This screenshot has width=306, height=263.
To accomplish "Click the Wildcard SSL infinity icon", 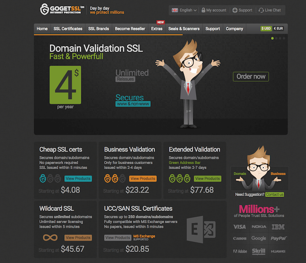I will click(x=50, y=237).
